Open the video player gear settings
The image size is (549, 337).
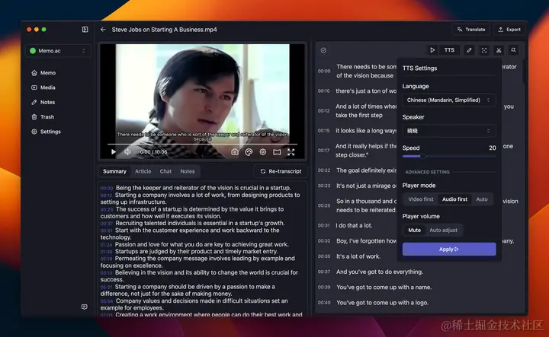coord(263,152)
